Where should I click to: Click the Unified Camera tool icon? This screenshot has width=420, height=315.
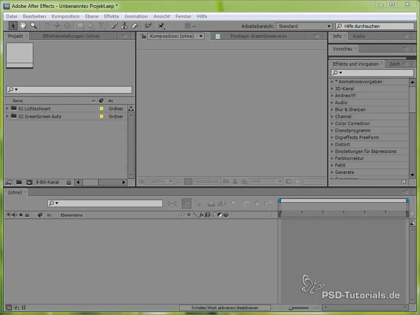point(57,26)
